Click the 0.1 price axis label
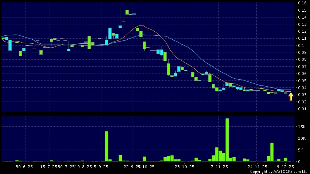The image size is (310, 174). click(x=300, y=46)
